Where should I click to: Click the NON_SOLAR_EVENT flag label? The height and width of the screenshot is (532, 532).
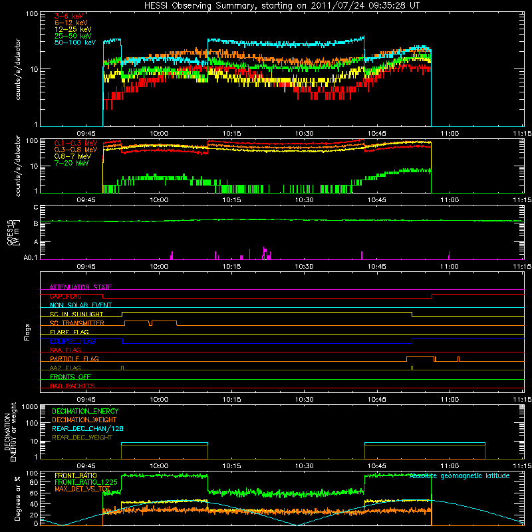coord(80,305)
